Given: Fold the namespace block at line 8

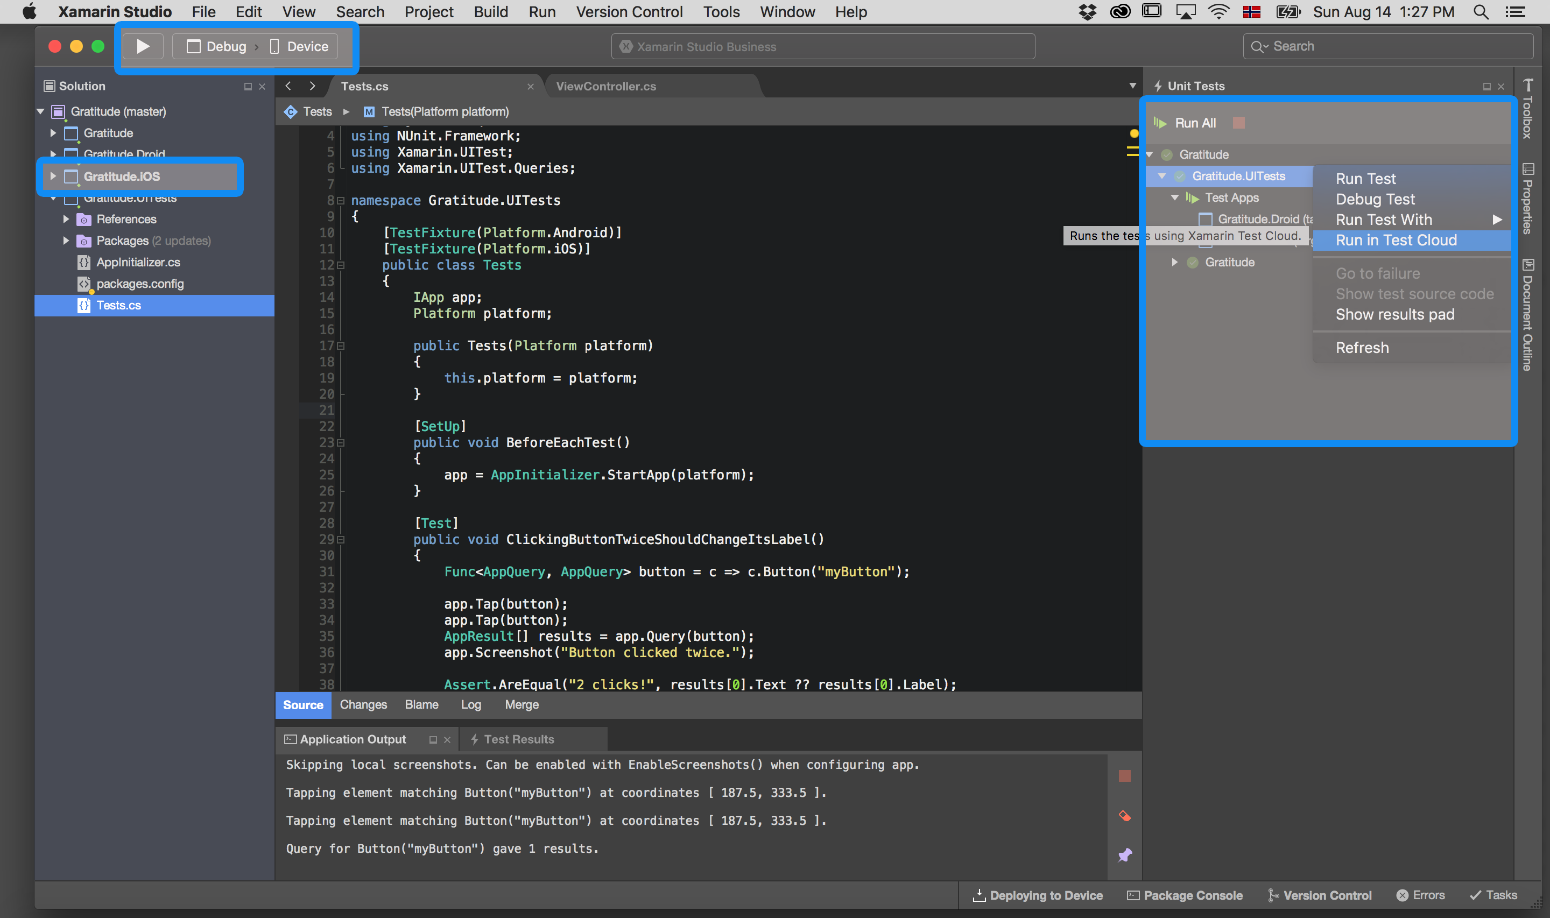Looking at the screenshot, I should click(x=340, y=200).
